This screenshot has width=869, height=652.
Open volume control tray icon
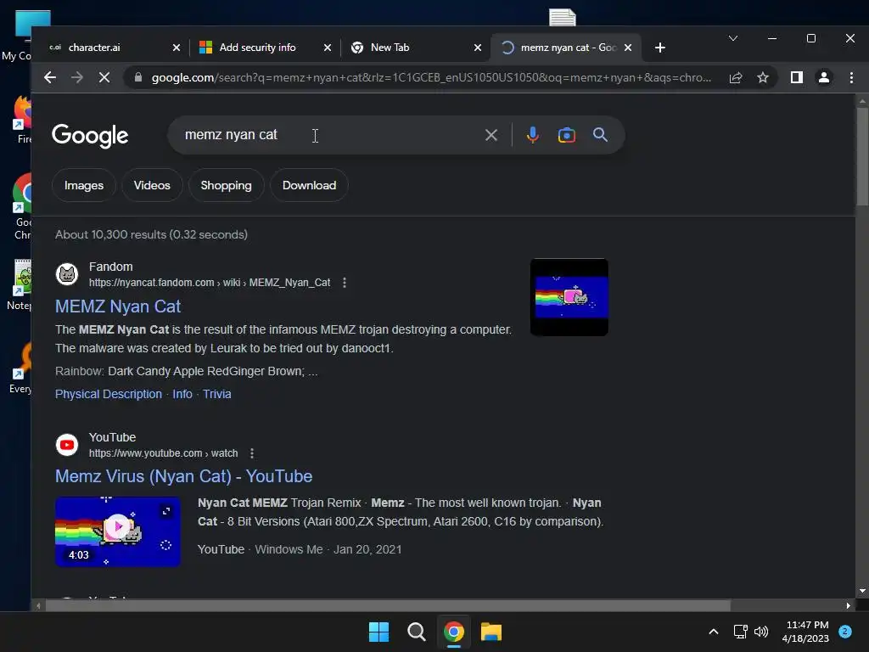[761, 632]
